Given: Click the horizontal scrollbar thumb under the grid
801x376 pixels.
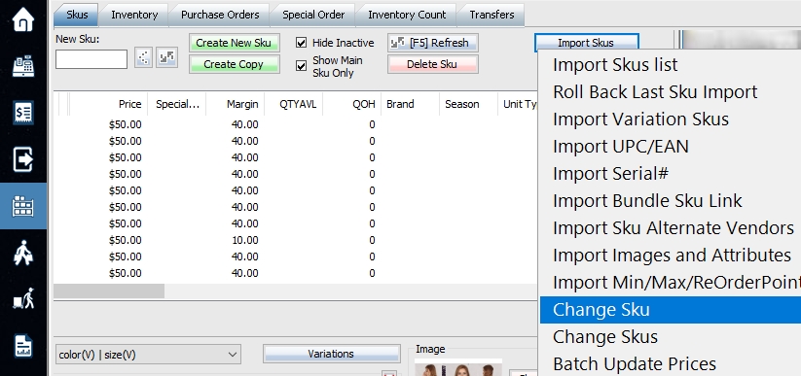Looking at the screenshot, I should (109, 291).
